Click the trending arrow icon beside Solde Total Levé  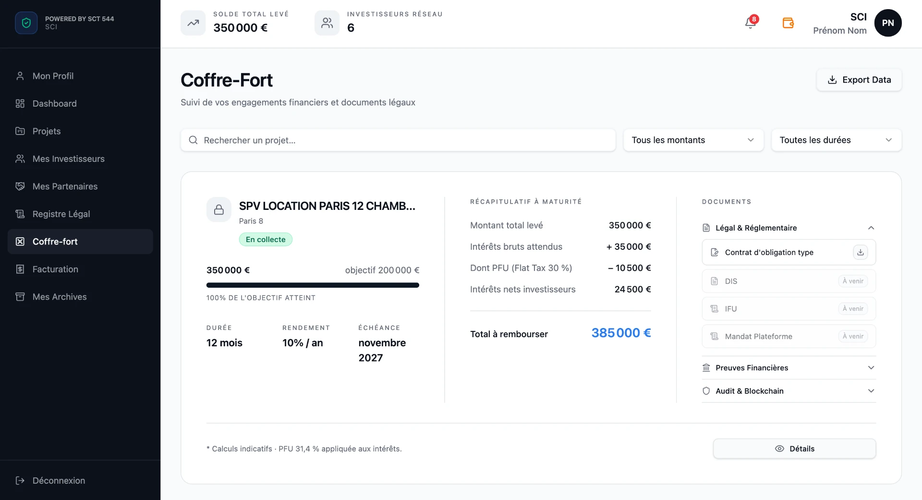point(193,23)
